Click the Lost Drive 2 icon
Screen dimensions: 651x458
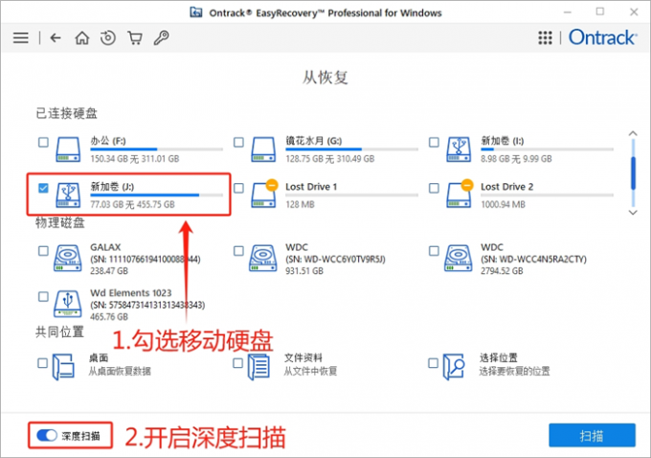pos(460,194)
